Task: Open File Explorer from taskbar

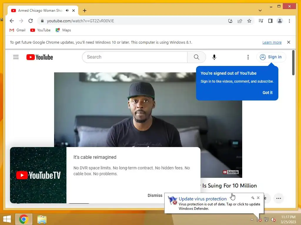Action: click(x=42, y=219)
